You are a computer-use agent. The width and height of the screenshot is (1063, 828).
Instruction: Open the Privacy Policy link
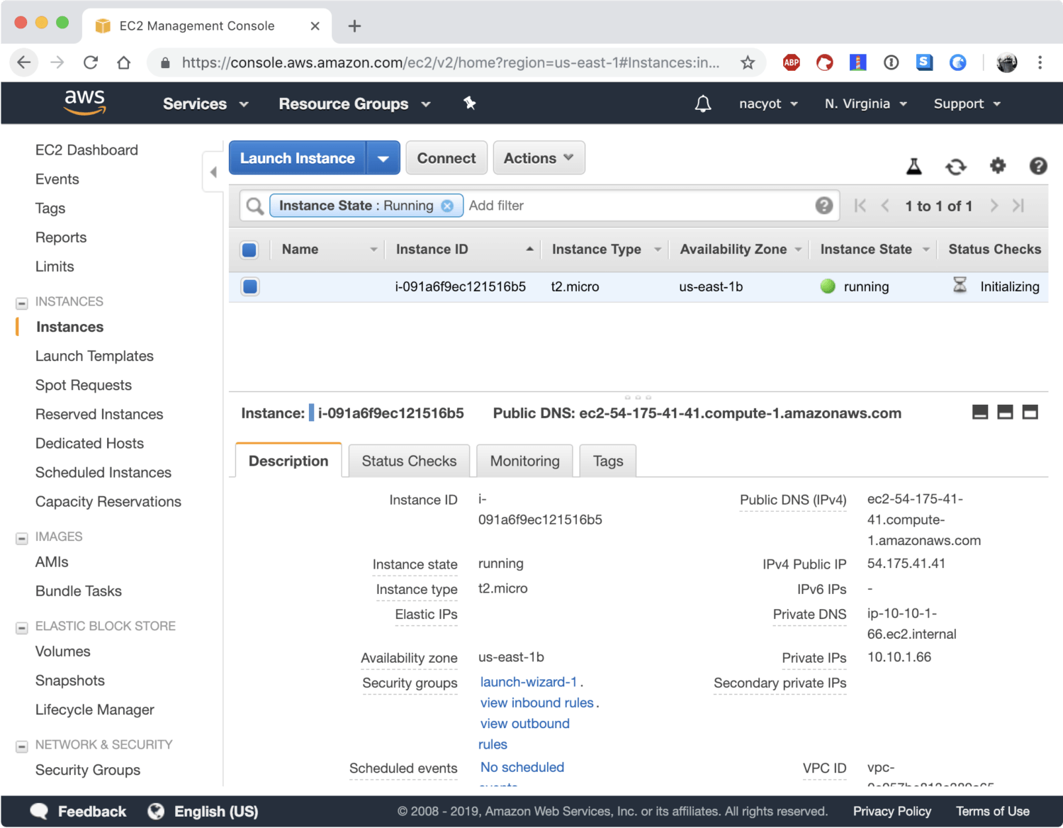(892, 812)
